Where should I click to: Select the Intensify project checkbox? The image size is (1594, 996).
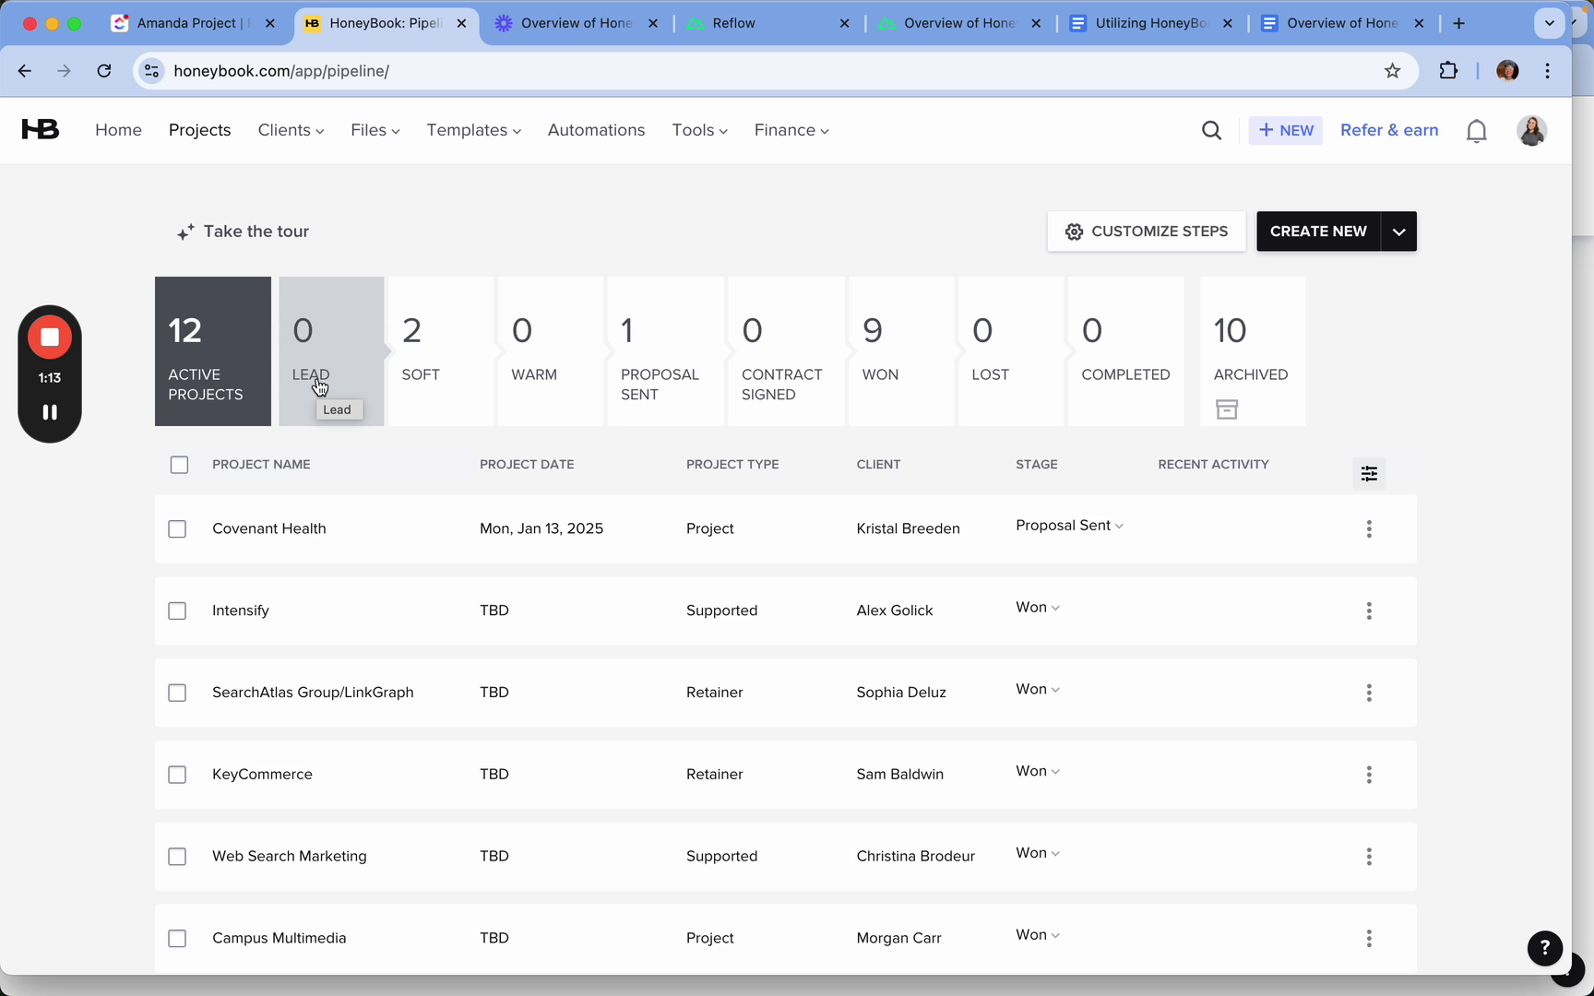177,611
